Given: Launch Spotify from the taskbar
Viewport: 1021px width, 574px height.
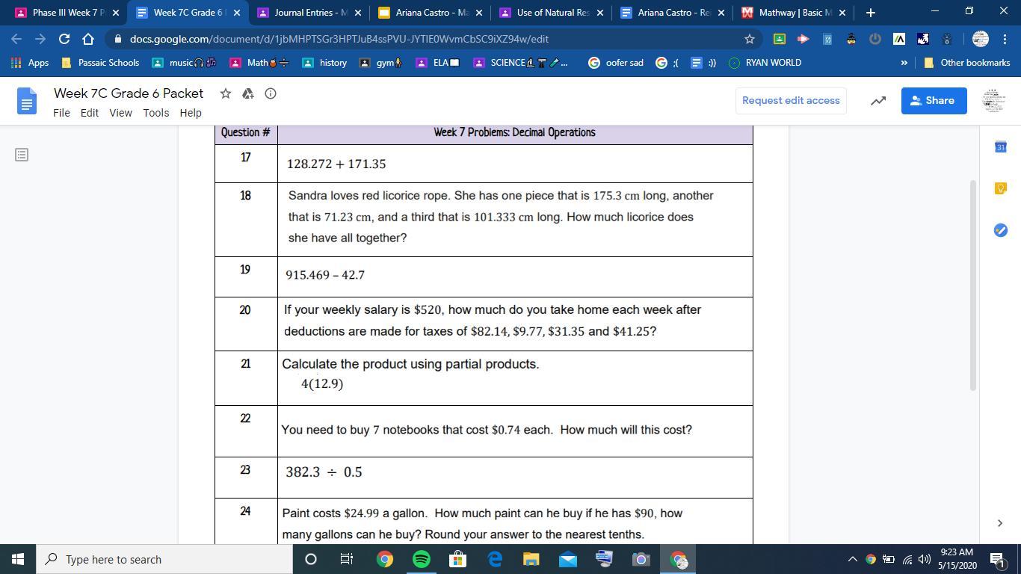Looking at the screenshot, I should click(x=421, y=559).
